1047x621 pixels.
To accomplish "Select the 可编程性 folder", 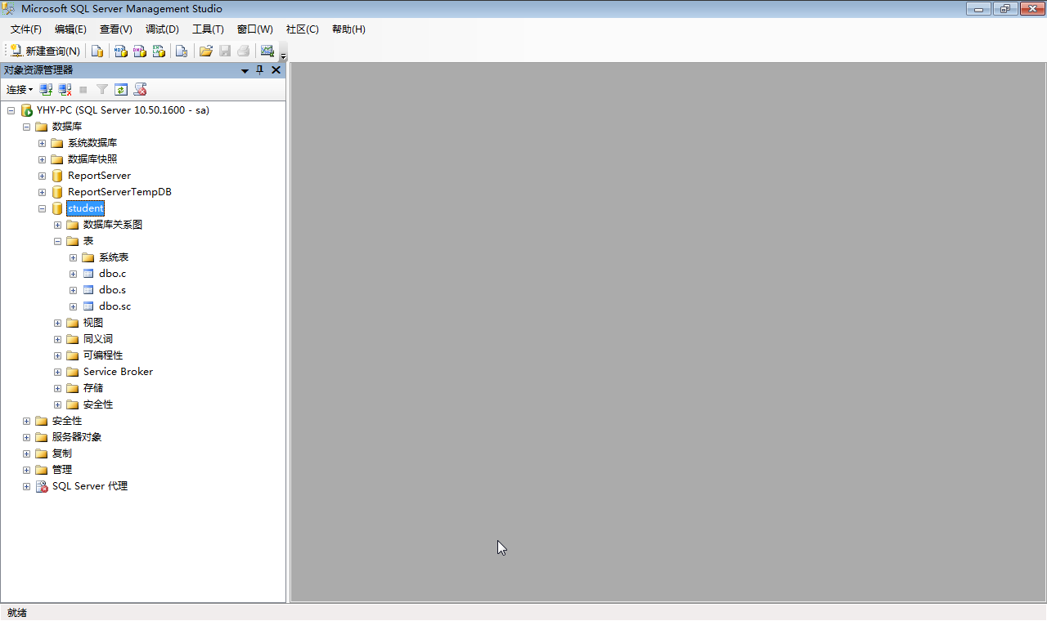I will (103, 355).
